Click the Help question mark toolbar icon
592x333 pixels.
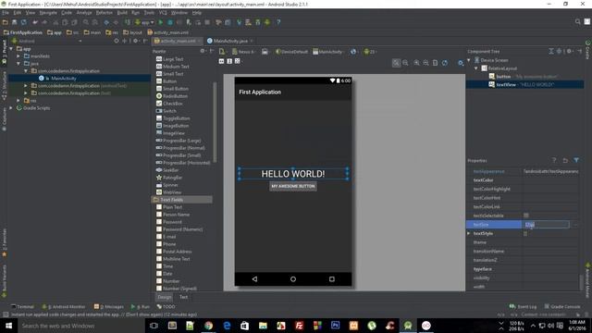click(278, 22)
